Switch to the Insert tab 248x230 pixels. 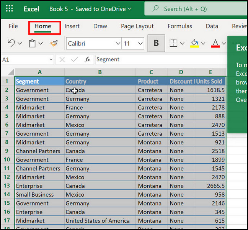[72, 26]
